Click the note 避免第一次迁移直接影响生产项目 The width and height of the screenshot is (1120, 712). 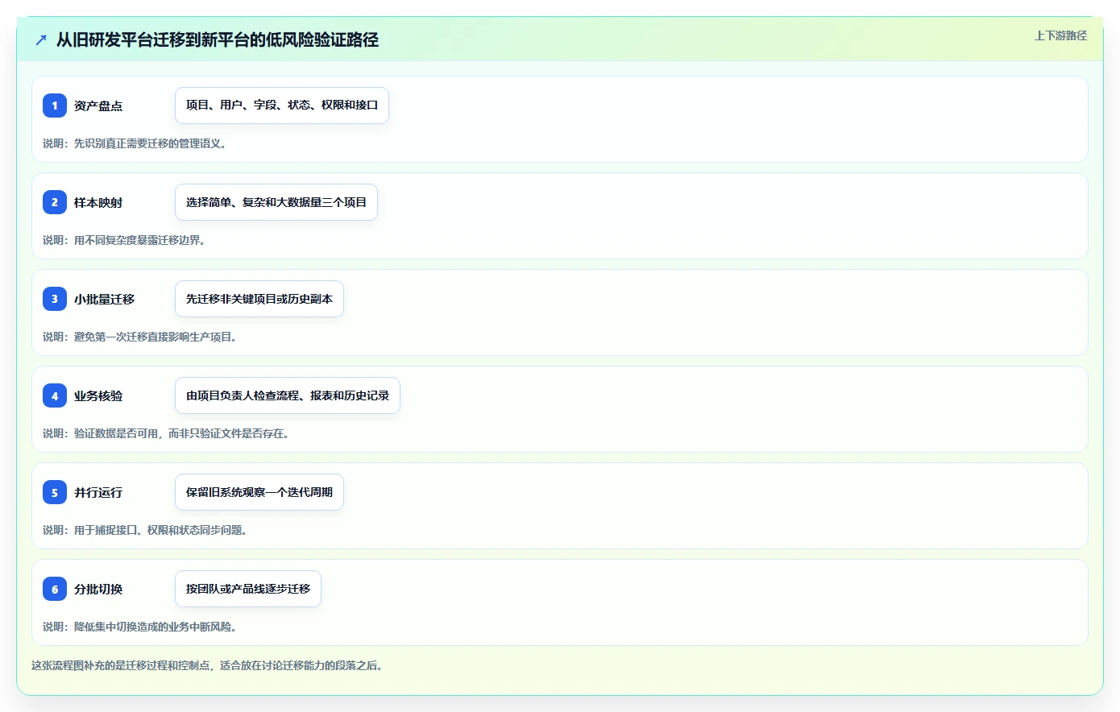pos(142,337)
